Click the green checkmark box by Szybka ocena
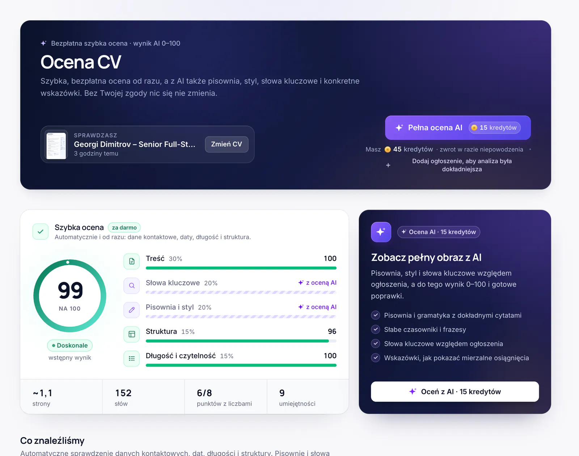 pyautogui.click(x=41, y=231)
